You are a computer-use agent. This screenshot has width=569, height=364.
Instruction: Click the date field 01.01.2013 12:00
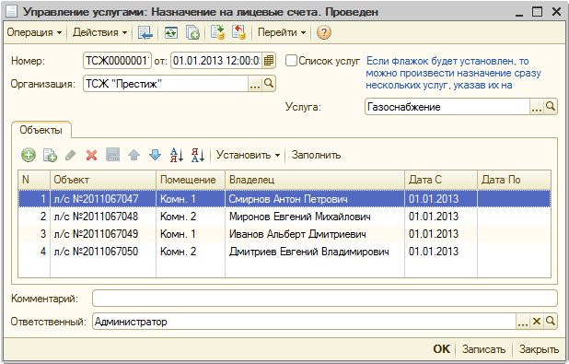(216, 61)
